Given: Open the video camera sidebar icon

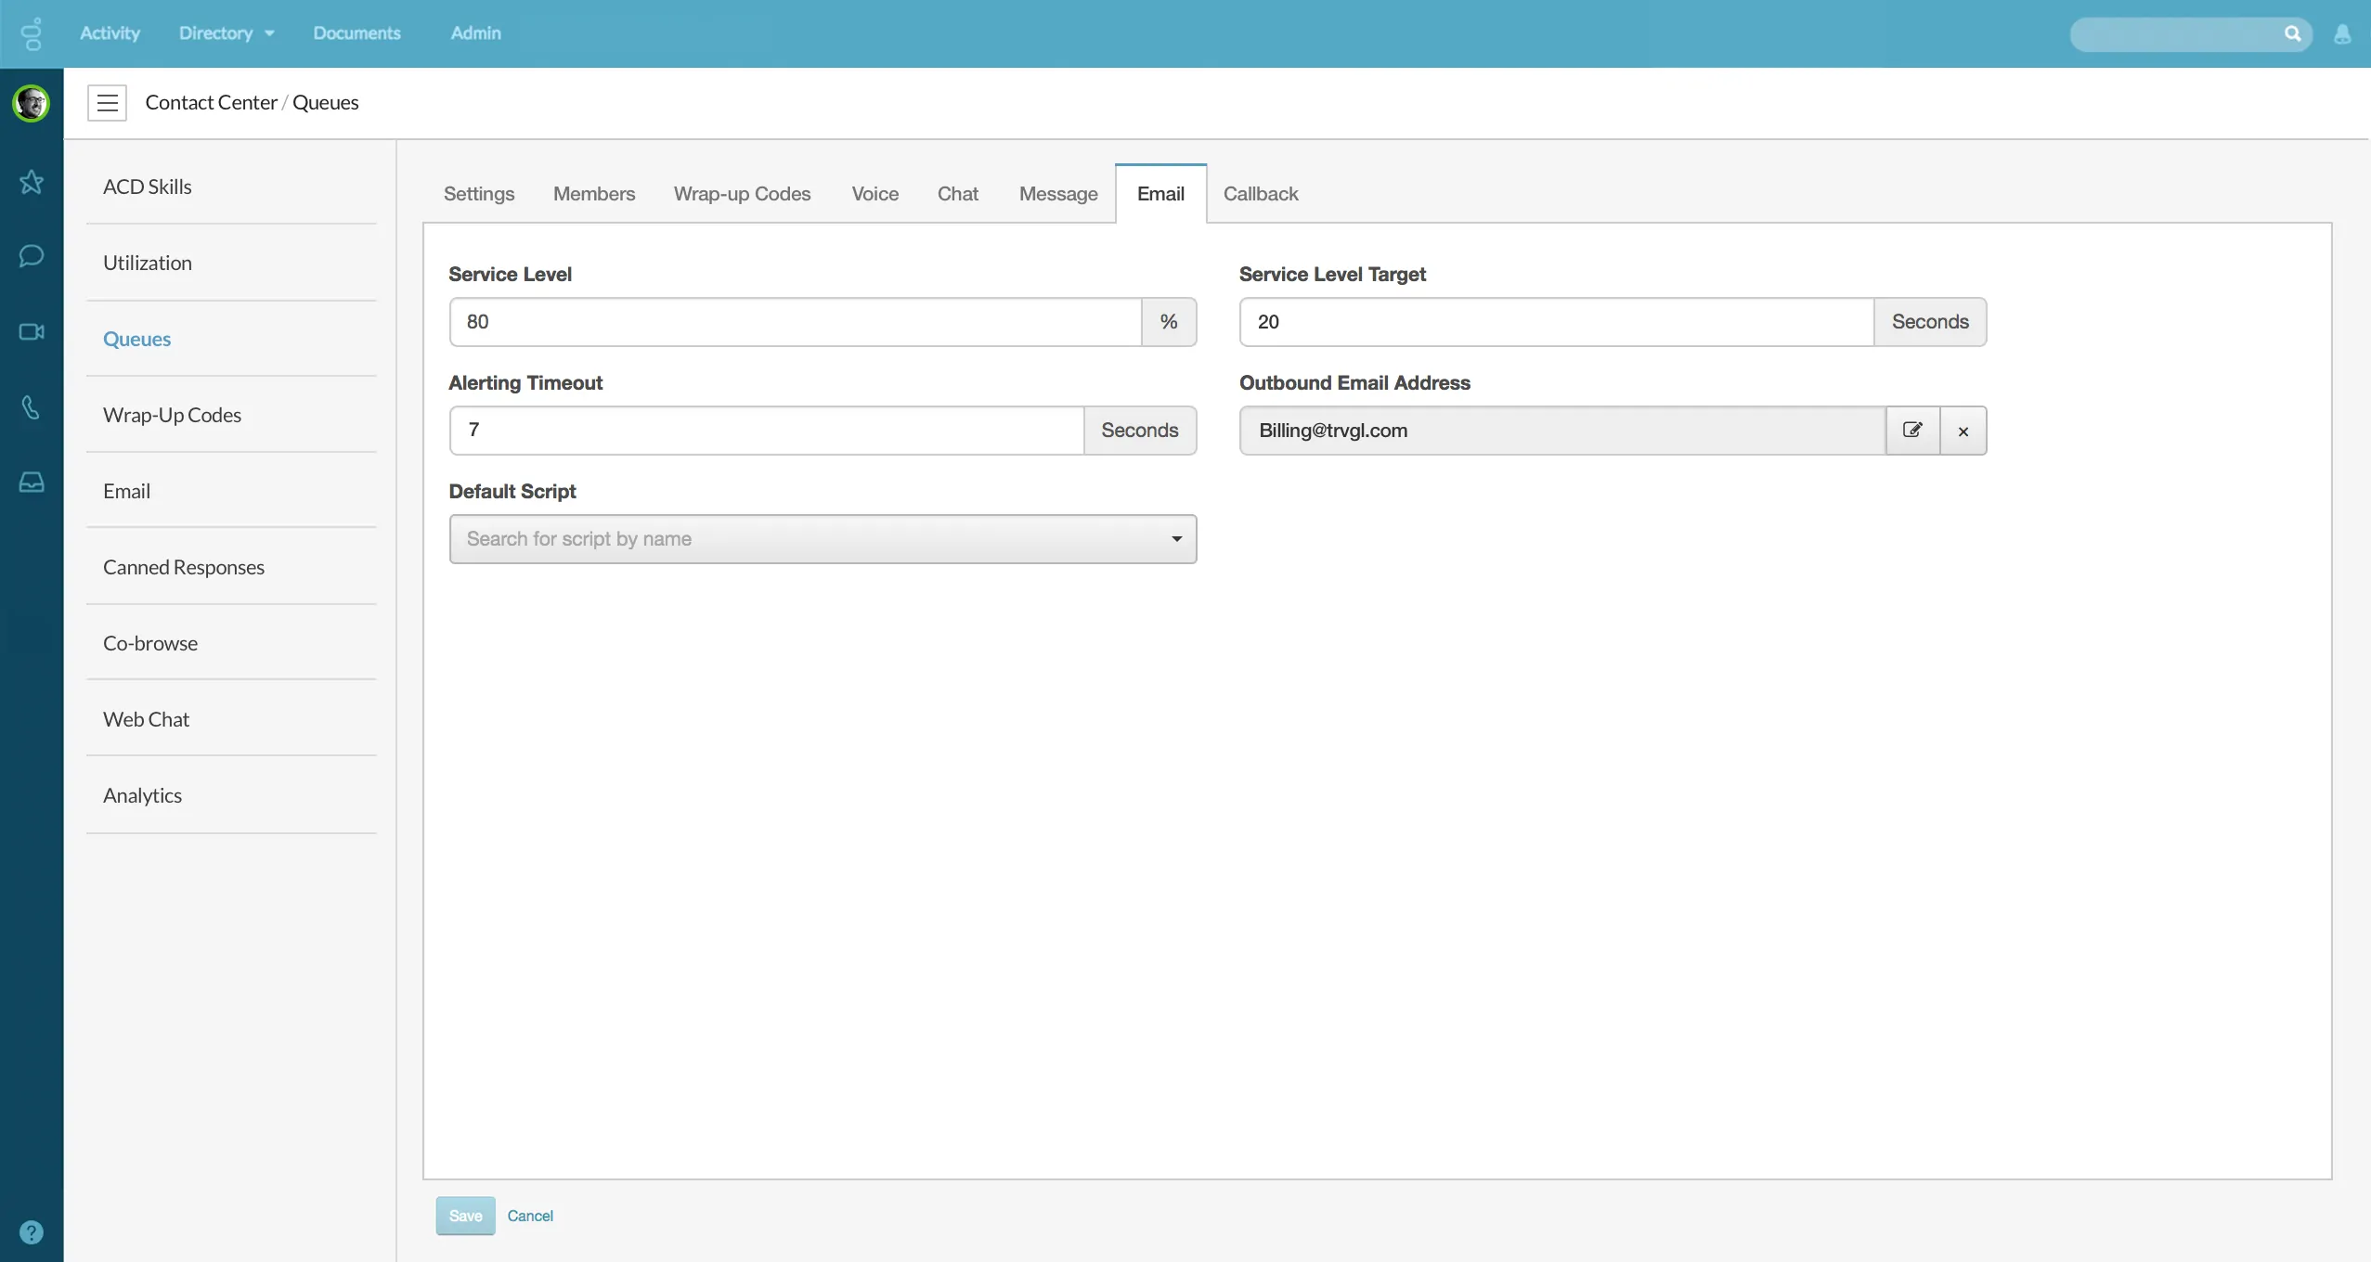Looking at the screenshot, I should pos(32,331).
